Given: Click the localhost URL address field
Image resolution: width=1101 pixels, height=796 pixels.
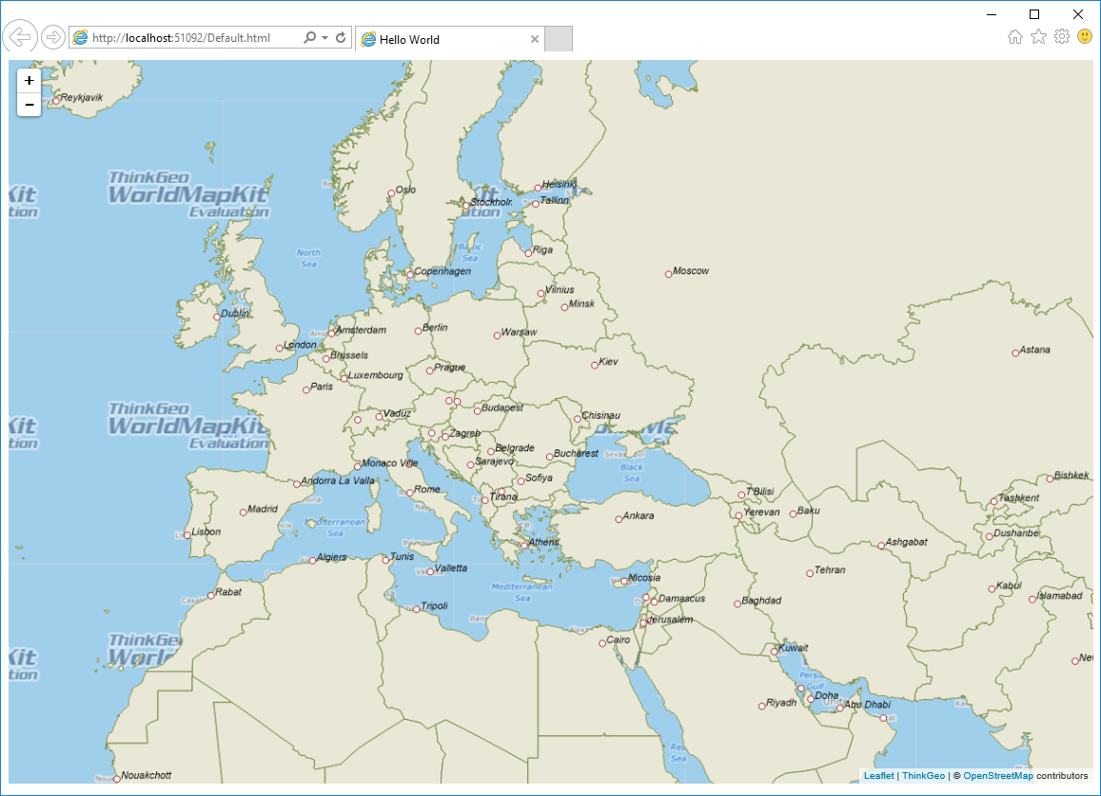Looking at the screenshot, I should pos(190,38).
